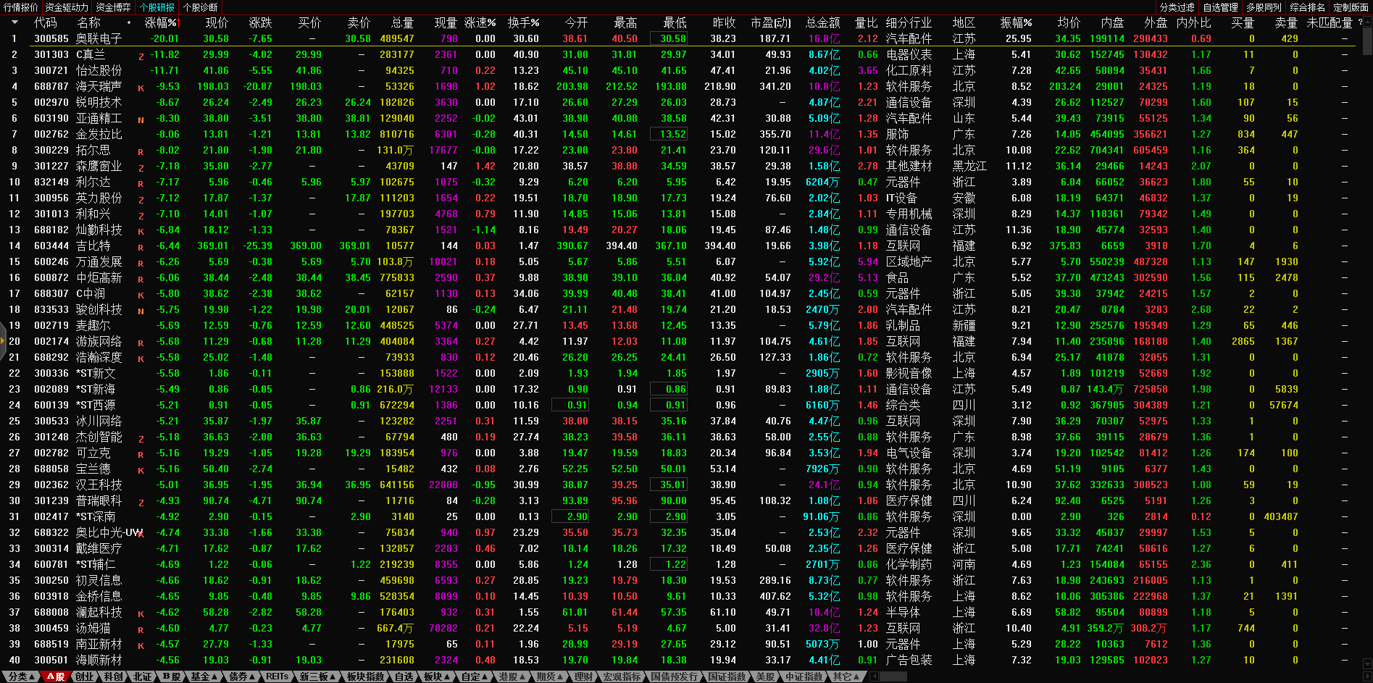
Task: Open 自选管理 button at top right
Action: point(1220,7)
